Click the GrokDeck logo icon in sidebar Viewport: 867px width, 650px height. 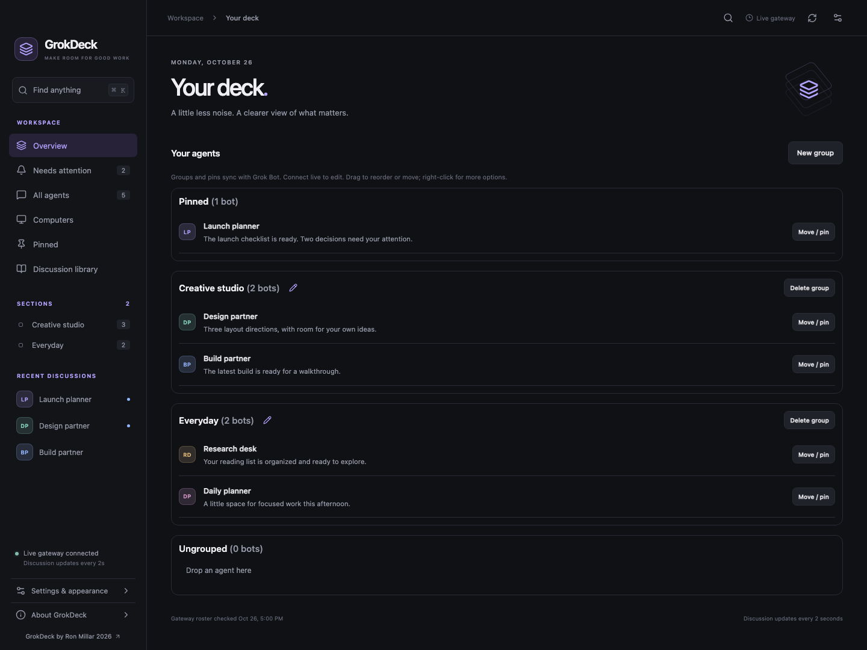coord(26,49)
